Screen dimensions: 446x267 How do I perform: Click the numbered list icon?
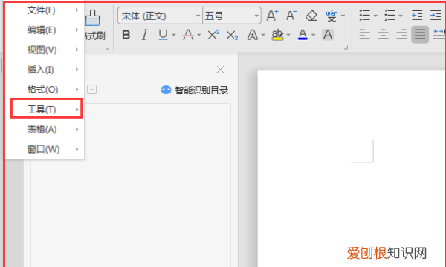point(390,16)
